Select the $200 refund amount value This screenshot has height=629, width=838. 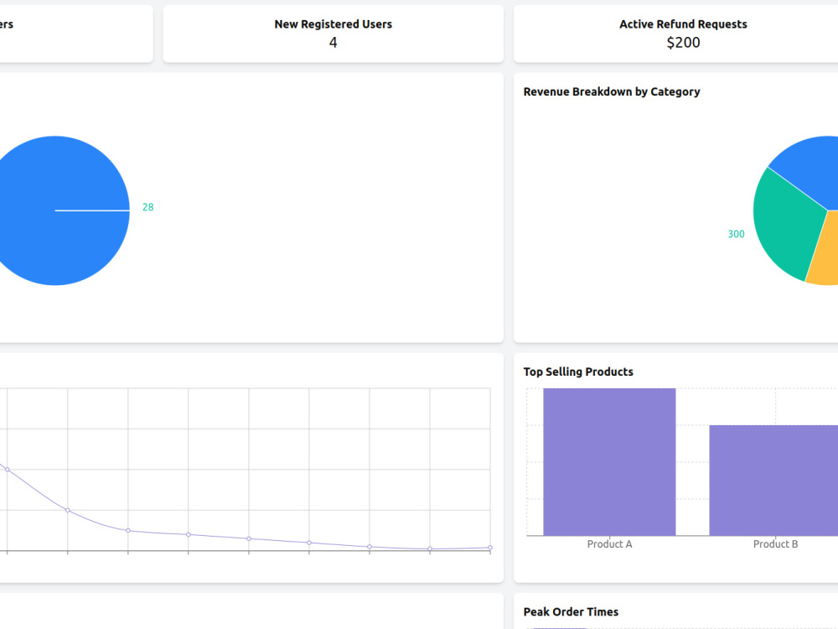pyautogui.click(x=683, y=43)
